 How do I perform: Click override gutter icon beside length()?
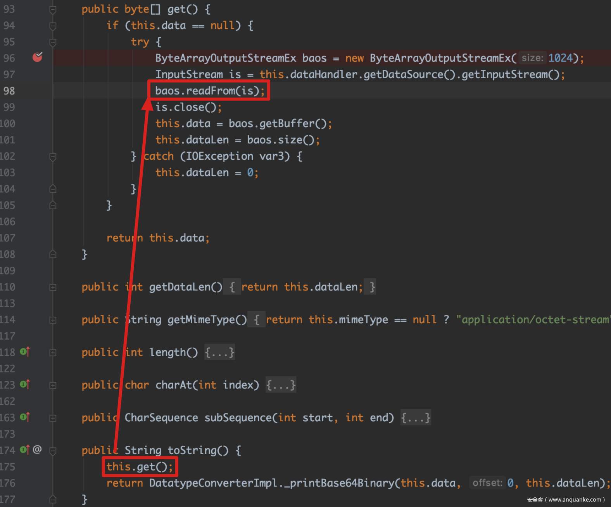[x=24, y=352]
